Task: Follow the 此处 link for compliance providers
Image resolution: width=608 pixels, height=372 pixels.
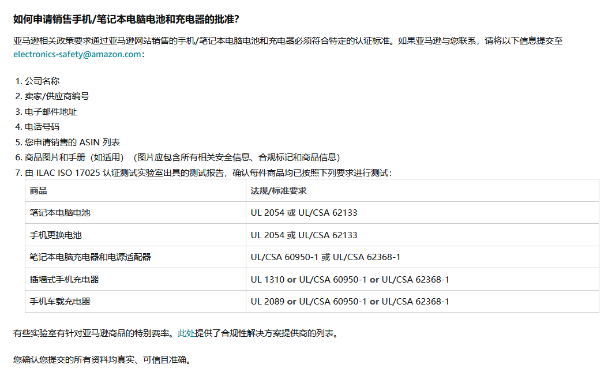Action: pyautogui.click(x=186, y=333)
